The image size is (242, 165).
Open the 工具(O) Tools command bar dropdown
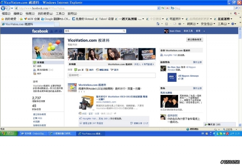[223, 24]
